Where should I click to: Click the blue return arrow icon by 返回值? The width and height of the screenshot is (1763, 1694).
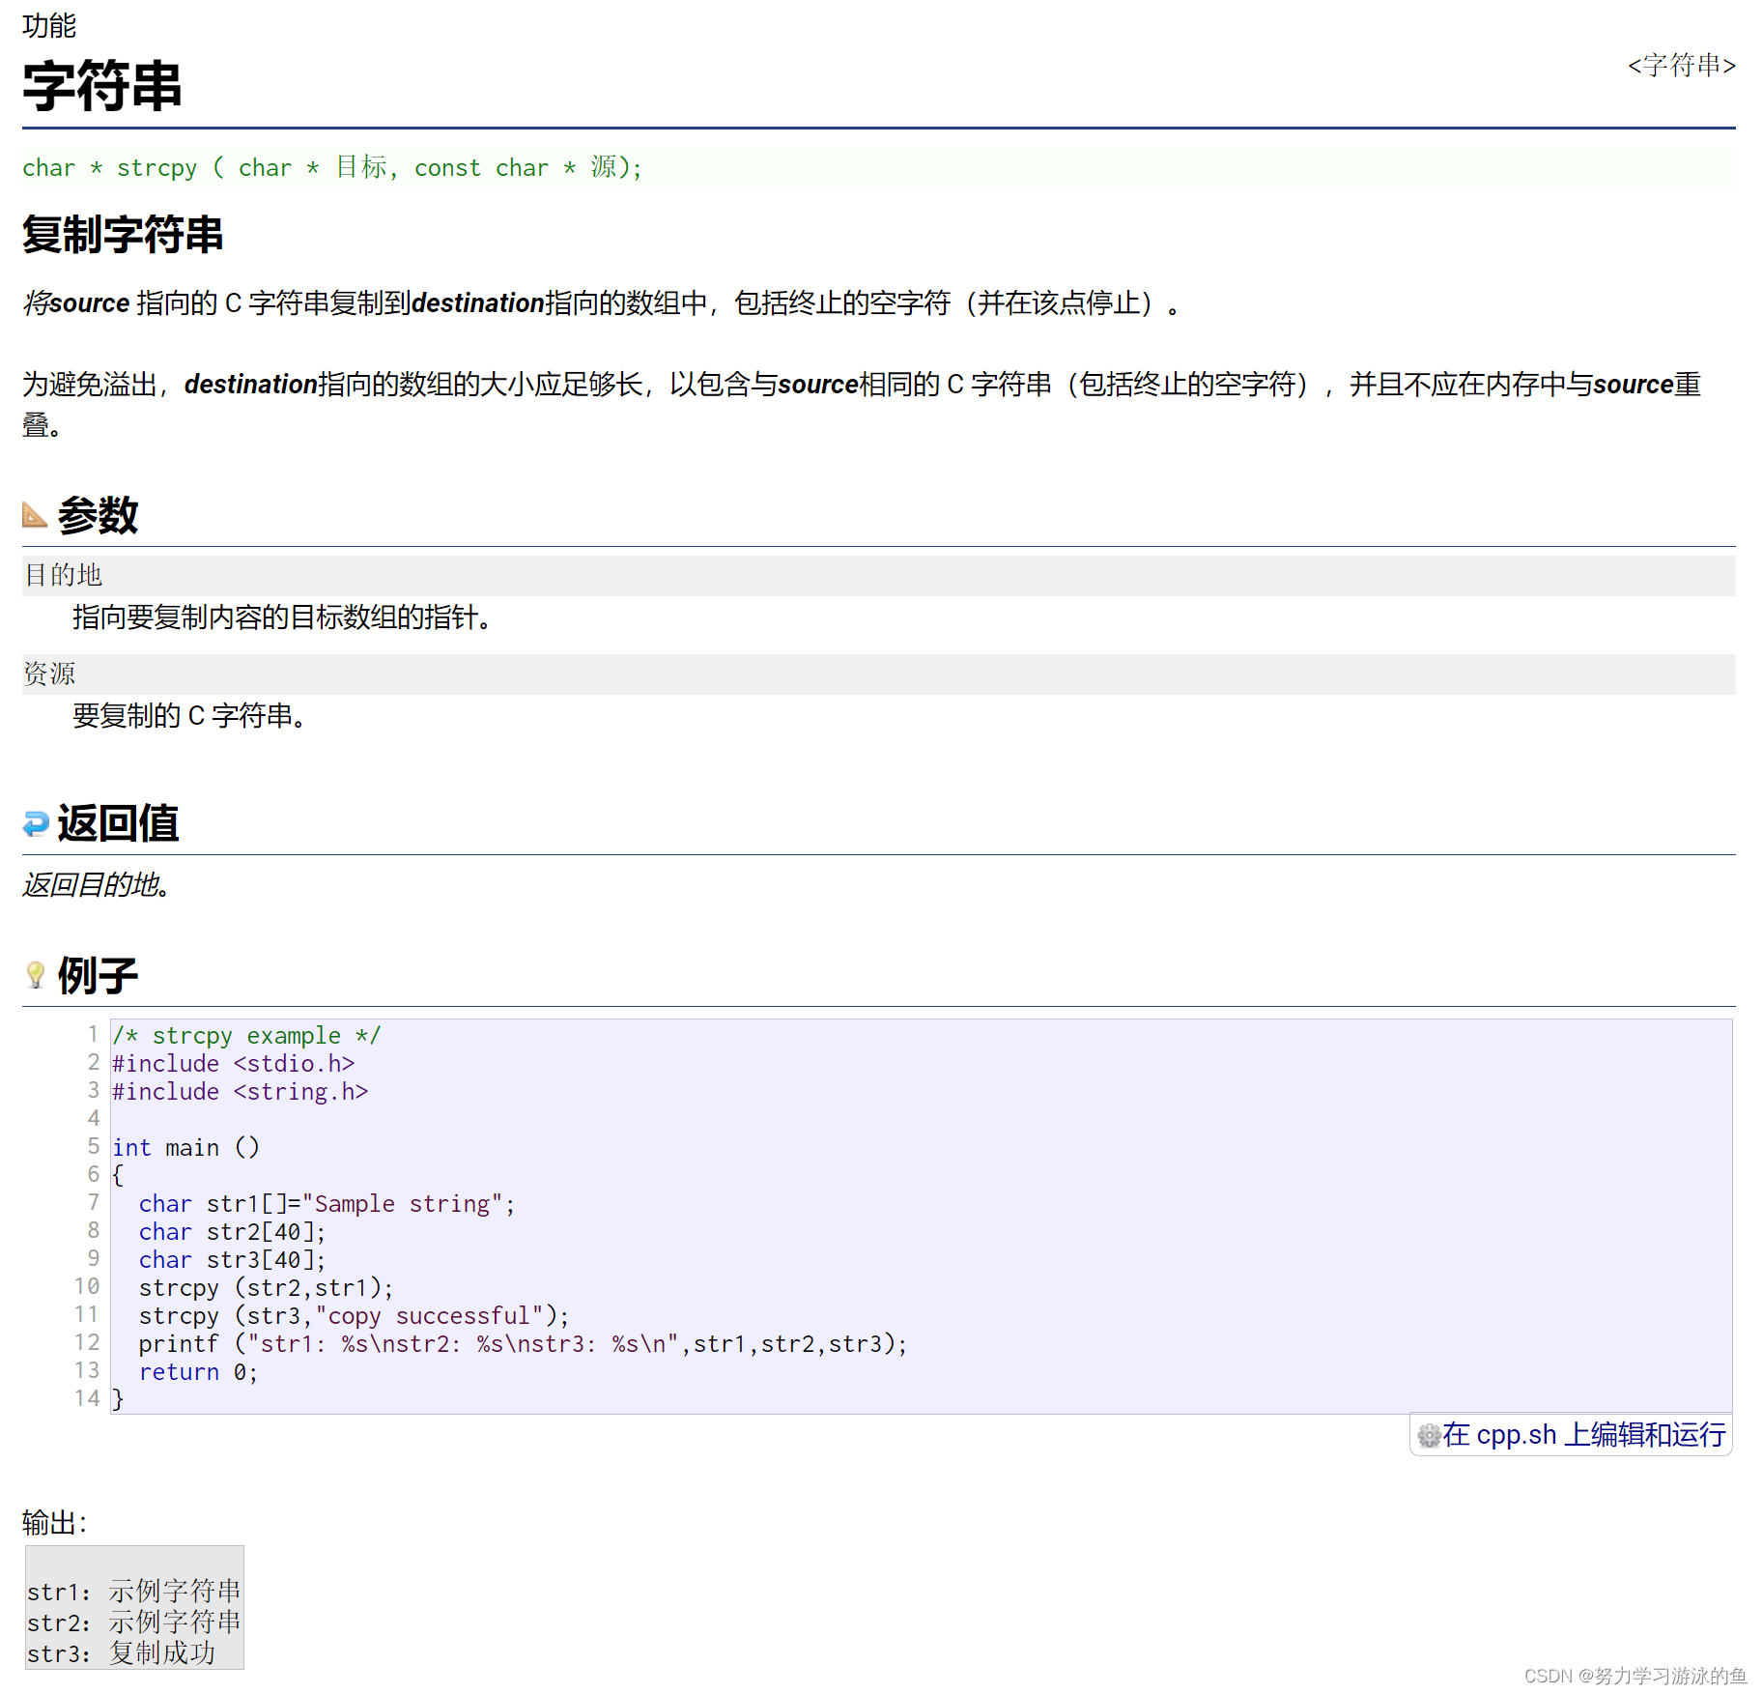[x=36, y=823]
